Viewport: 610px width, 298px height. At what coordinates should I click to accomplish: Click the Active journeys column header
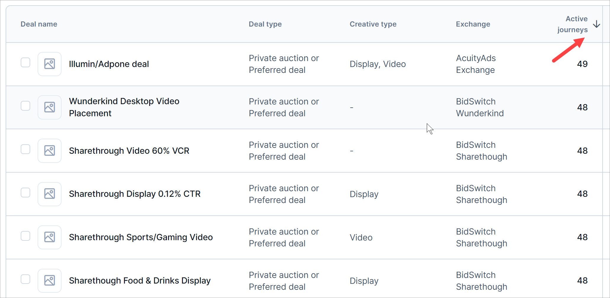(x=572, y=24)
